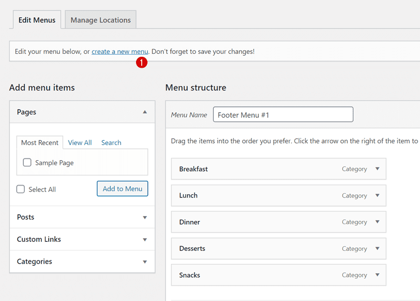Collapse the Pages panel
420x301 pixels.
[x=145, y=112]
